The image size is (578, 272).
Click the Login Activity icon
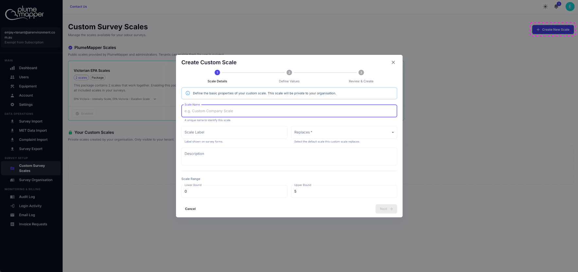(12, 206)
